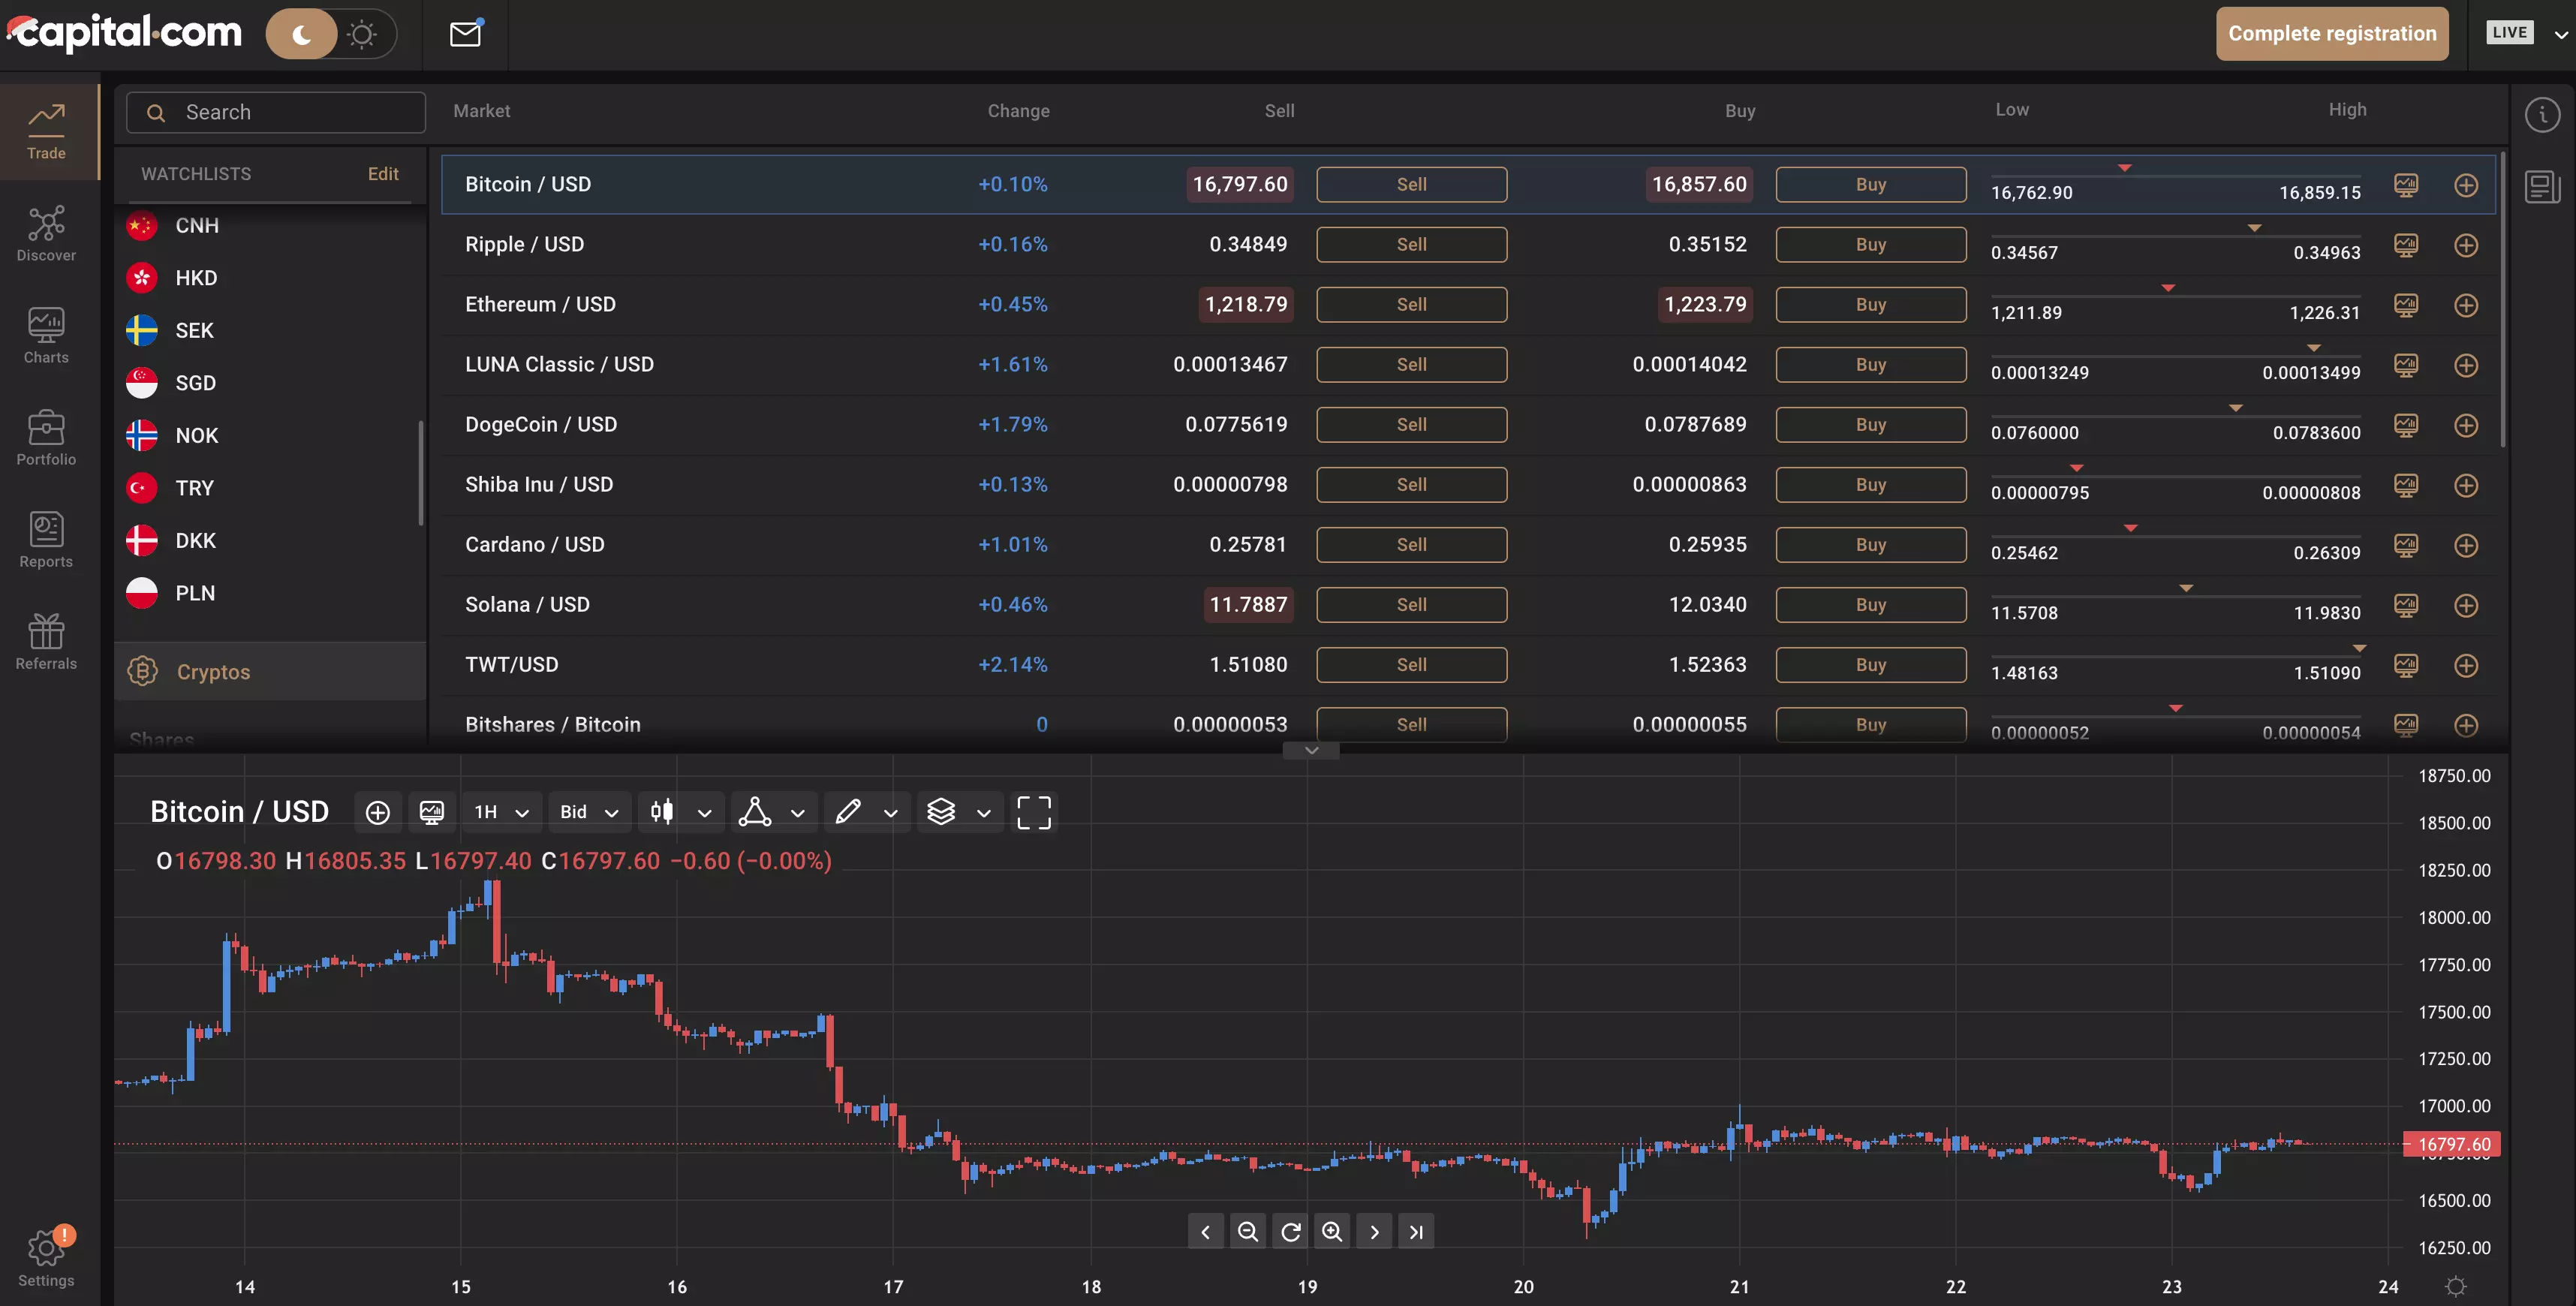2576x1306 pixels.
Task: Open the chart layers dropdown
Action: pos(960,812)
